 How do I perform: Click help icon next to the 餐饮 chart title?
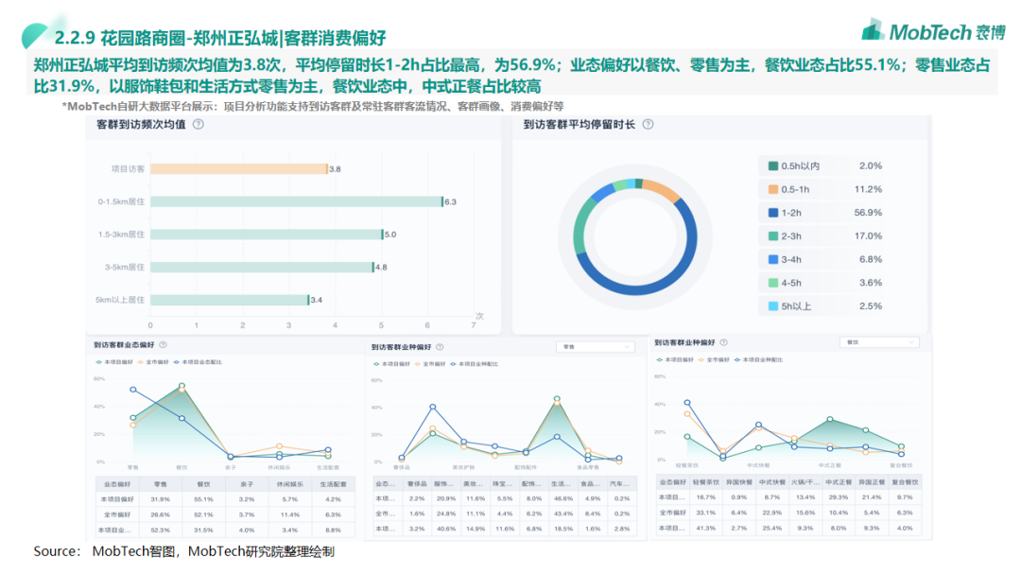pos(724,341)
